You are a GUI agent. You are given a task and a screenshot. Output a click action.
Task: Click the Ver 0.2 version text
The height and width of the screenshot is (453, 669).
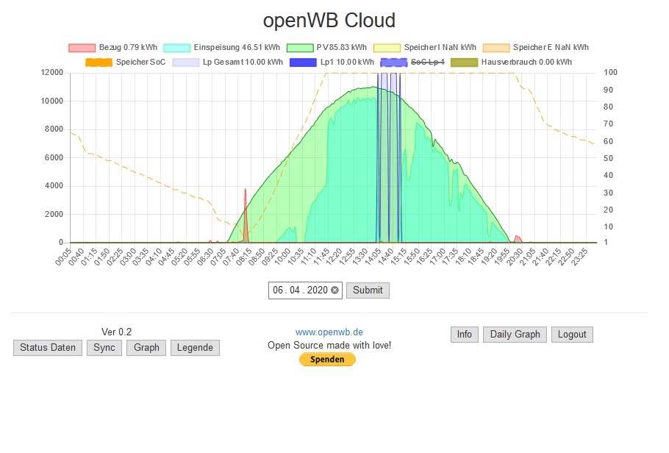tap(116, 332)
